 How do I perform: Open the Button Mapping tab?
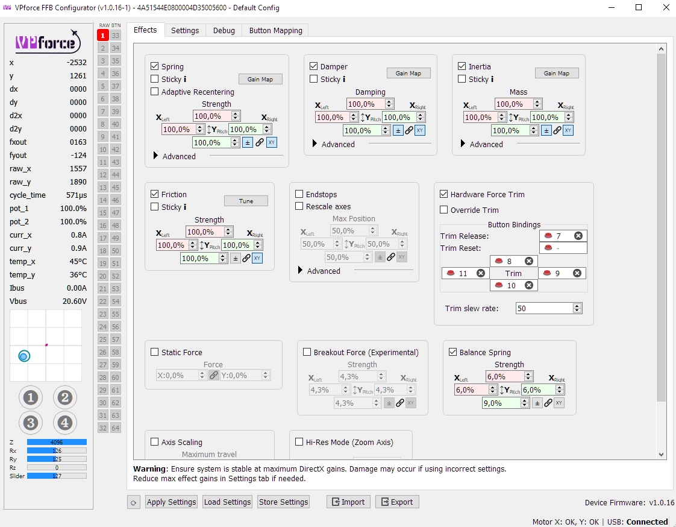[275, 31]
